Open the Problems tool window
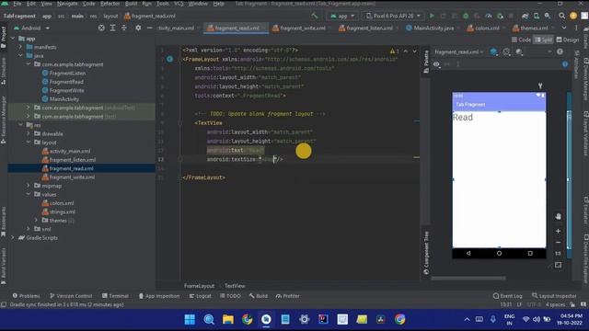The height and width of the screenshot is (331, 589). (26, 296)
